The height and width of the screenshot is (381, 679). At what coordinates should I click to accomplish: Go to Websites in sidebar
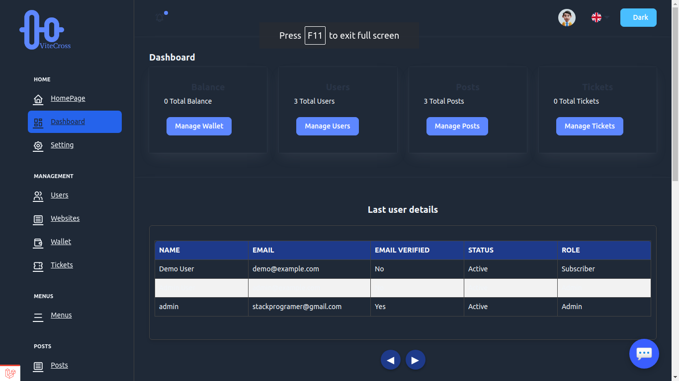[65, 218]
